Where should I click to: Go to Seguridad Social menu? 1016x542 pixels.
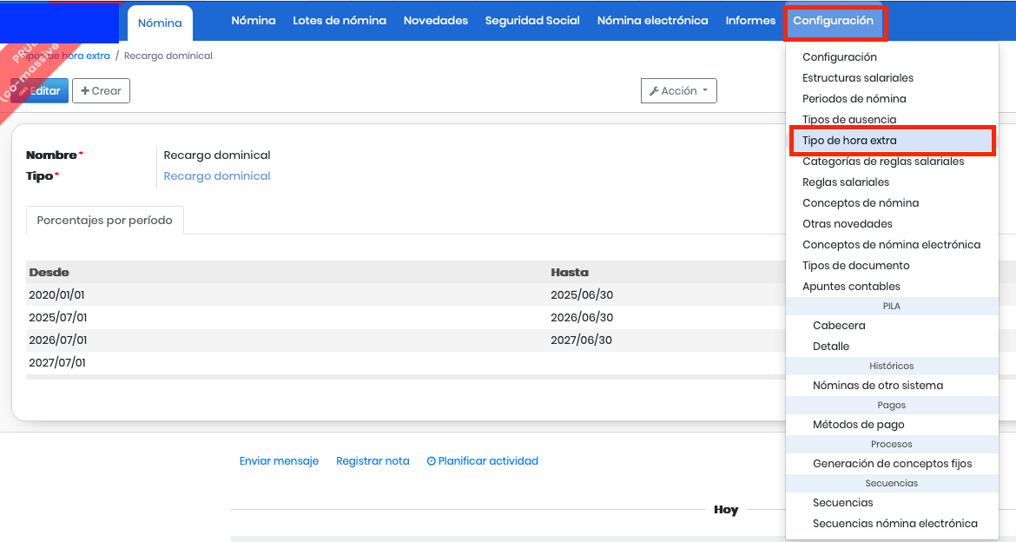pyautogui.click(x=532, y=21)
